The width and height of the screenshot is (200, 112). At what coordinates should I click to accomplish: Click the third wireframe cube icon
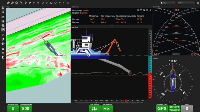[x=3, y=26]
